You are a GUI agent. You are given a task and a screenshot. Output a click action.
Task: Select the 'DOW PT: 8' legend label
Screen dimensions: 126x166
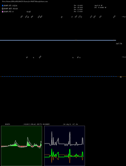pyautogui.click(x=9, y=12)
